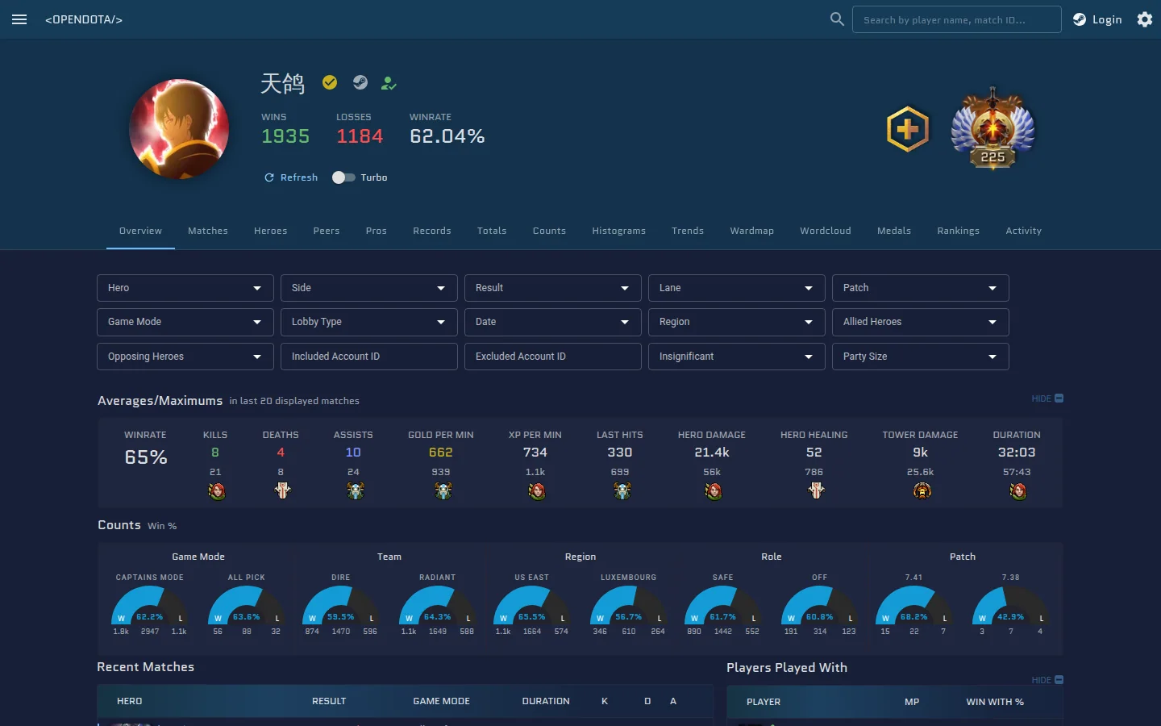Open the Steam profile icon beside name

[360, 82]
